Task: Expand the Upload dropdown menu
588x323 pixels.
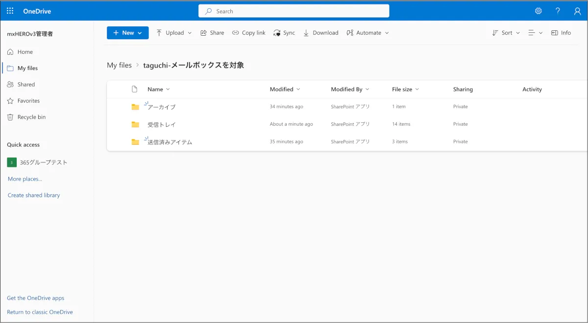Action: pos(174,33)
